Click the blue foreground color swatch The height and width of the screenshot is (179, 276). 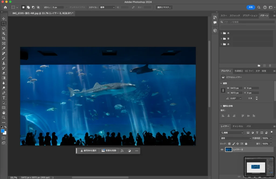click(3, 131)
